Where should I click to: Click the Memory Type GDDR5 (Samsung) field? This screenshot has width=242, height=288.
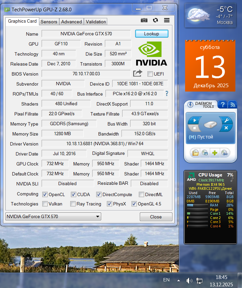pyautogui.click(x=69, y=124)
